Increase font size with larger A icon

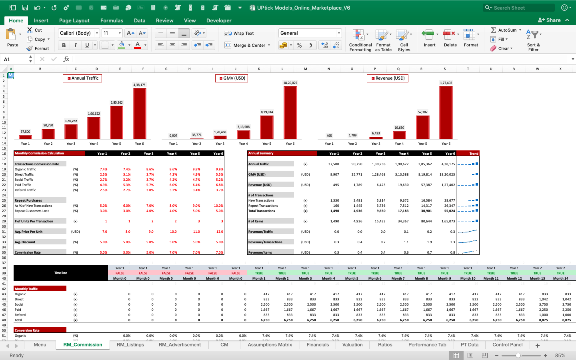(130, 33)
